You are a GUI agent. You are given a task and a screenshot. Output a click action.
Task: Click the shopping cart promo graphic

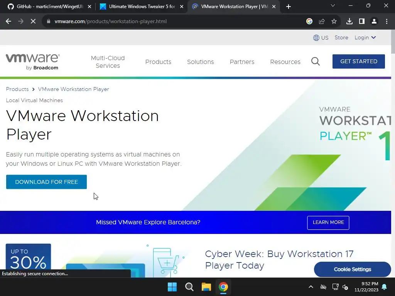click(167, 261)
